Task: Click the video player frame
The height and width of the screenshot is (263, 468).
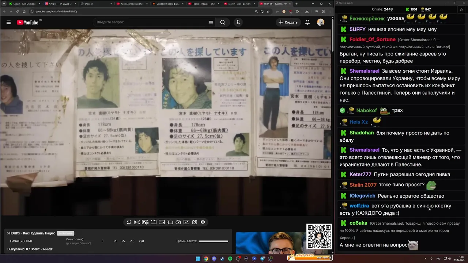Action: pyautogui.click(x=166, y=122)
